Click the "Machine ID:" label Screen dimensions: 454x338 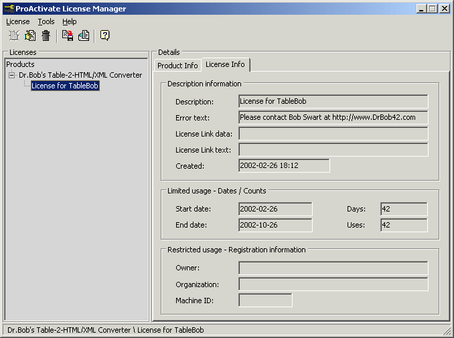[195, 301]
